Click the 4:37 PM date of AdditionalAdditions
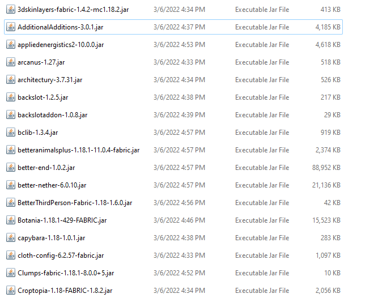 tap(180, 27)
